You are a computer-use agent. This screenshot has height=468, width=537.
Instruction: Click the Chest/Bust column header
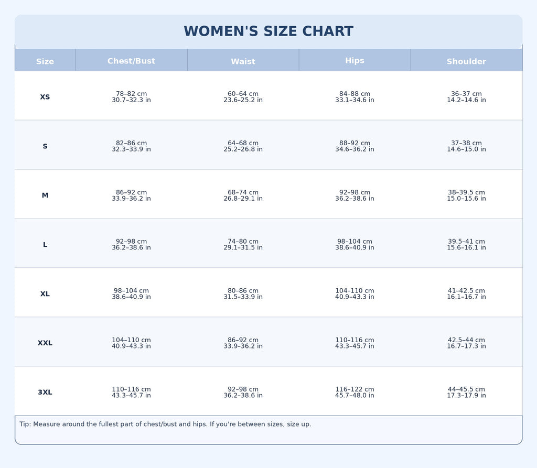point(131,61)
